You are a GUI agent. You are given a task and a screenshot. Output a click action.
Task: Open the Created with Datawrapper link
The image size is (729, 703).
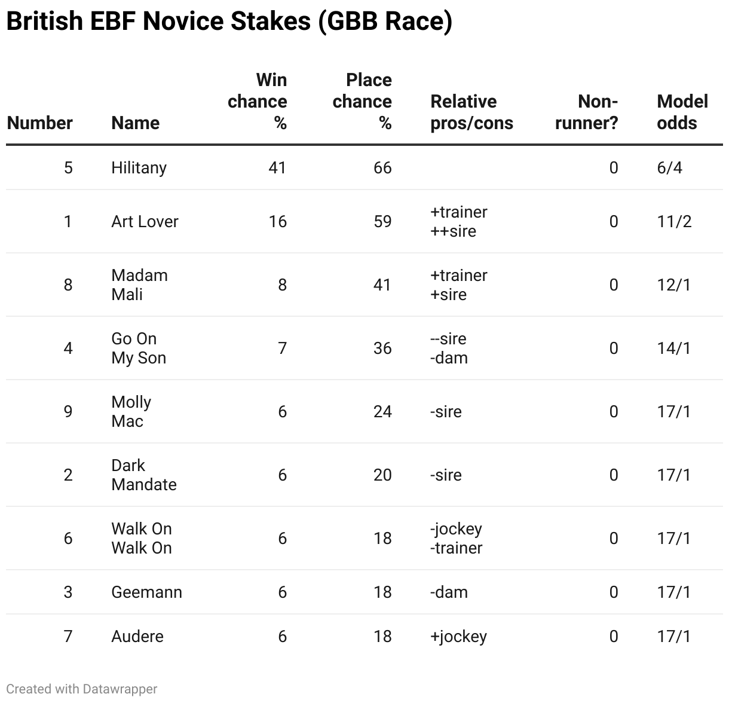[x=82, y=689]
